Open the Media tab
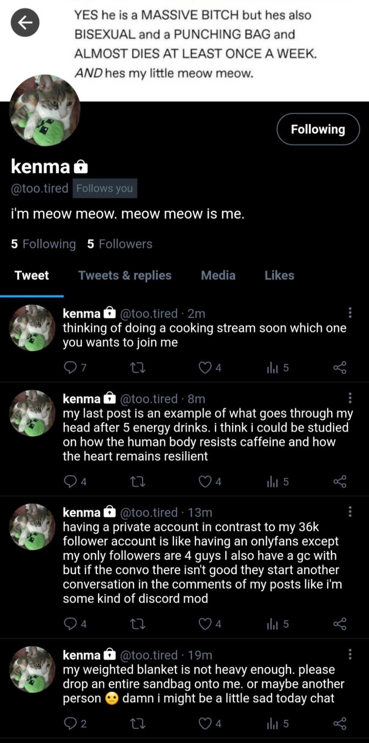The image size is (369, 743). pos(218,276)
